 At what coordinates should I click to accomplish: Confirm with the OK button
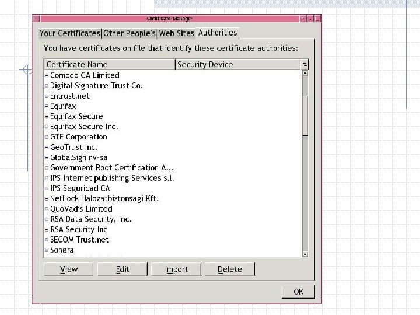tap(298, 292)
